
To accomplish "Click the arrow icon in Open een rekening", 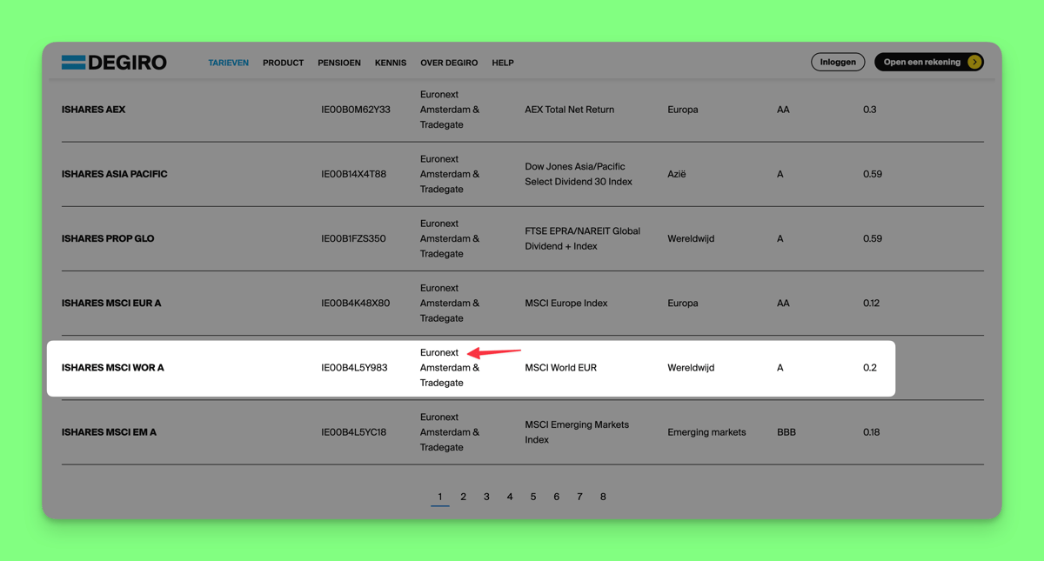I will pyautogui.click(x=974, y=63).
